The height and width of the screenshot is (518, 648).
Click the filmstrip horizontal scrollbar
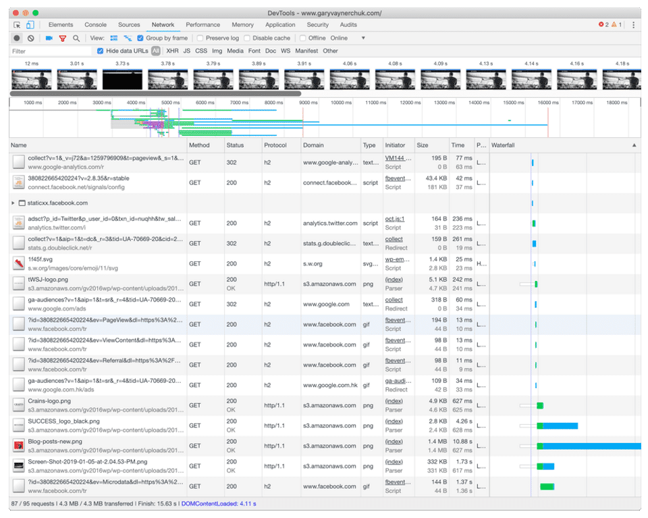155,94
